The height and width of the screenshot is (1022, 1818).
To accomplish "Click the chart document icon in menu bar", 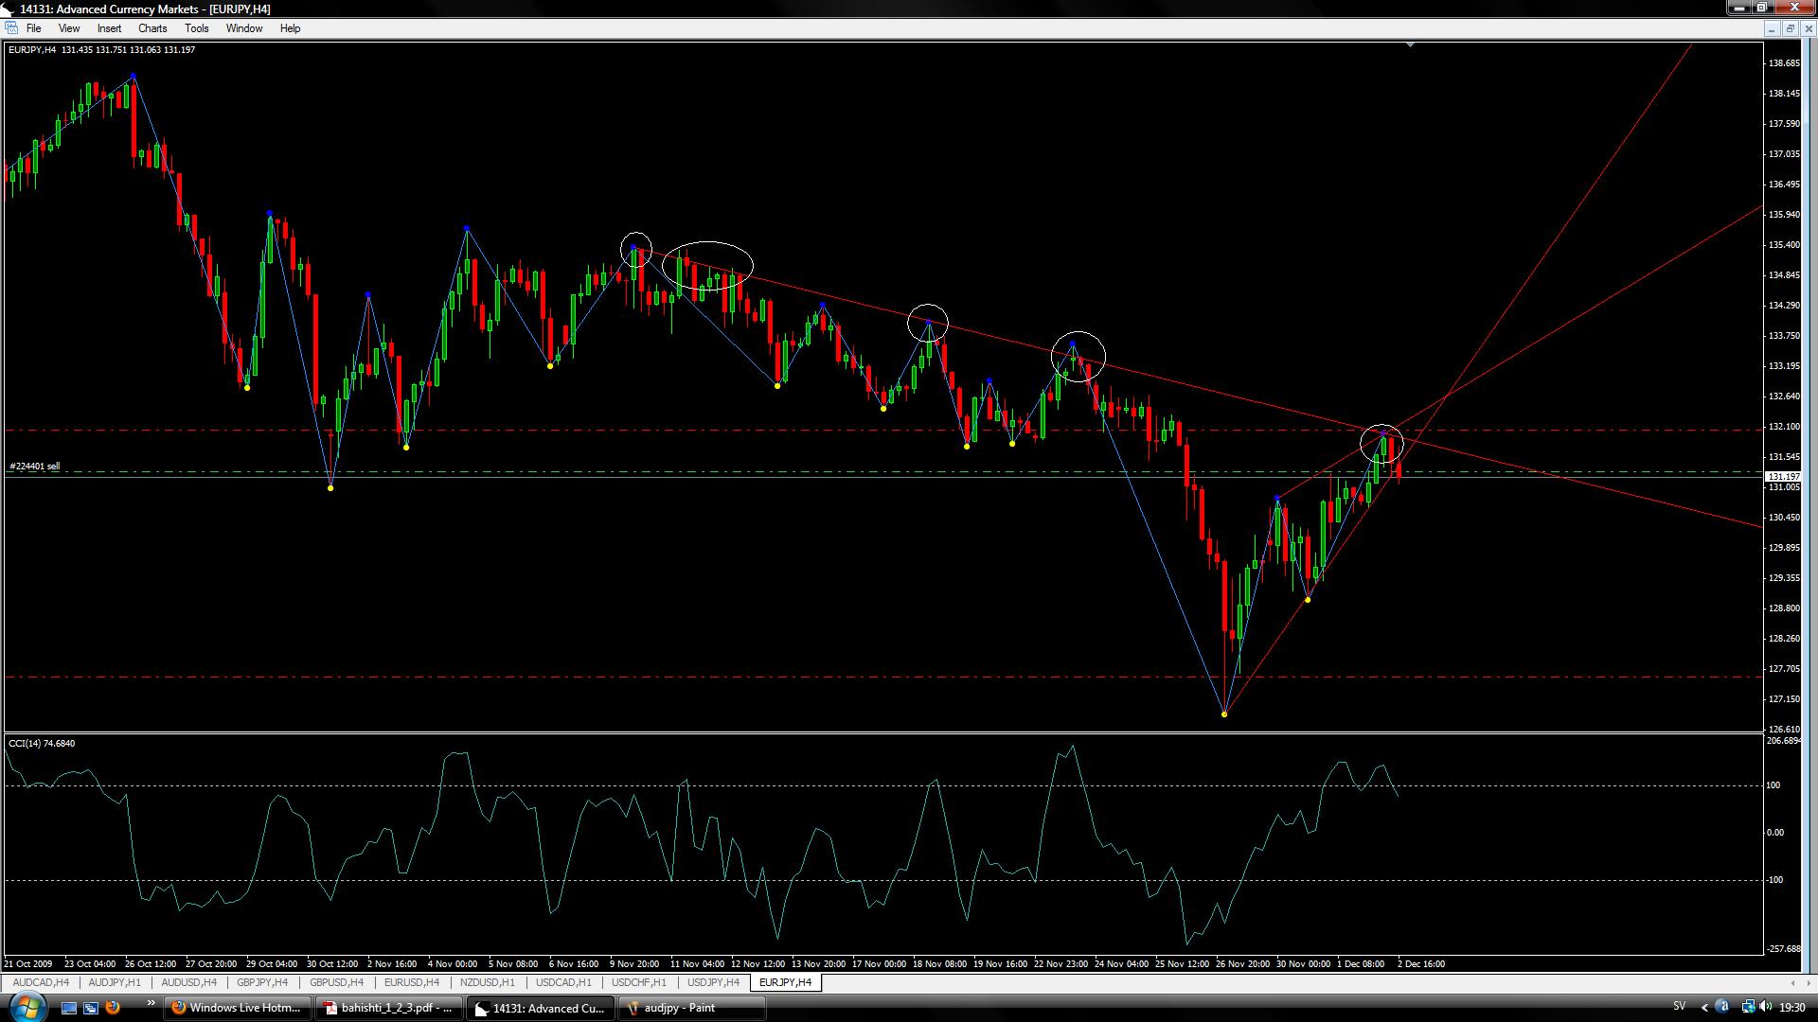I will pos(10,28).
